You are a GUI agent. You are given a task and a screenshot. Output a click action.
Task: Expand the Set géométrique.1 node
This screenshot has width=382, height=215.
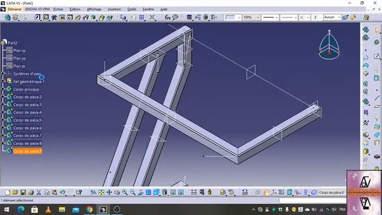(3, 81)
